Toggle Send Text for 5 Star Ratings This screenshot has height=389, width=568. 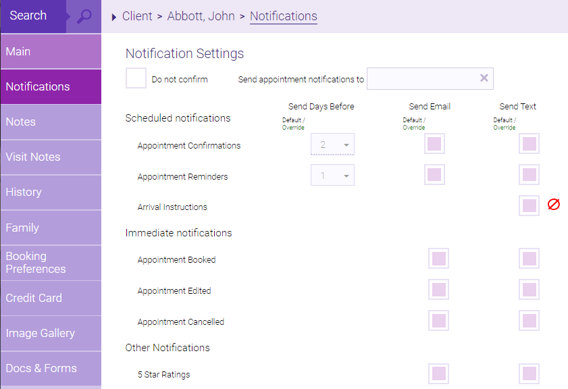coord(529,373)
